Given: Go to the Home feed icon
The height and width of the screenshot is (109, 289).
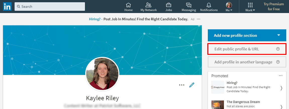Looking at the screenshot, I should pos(128,5).
